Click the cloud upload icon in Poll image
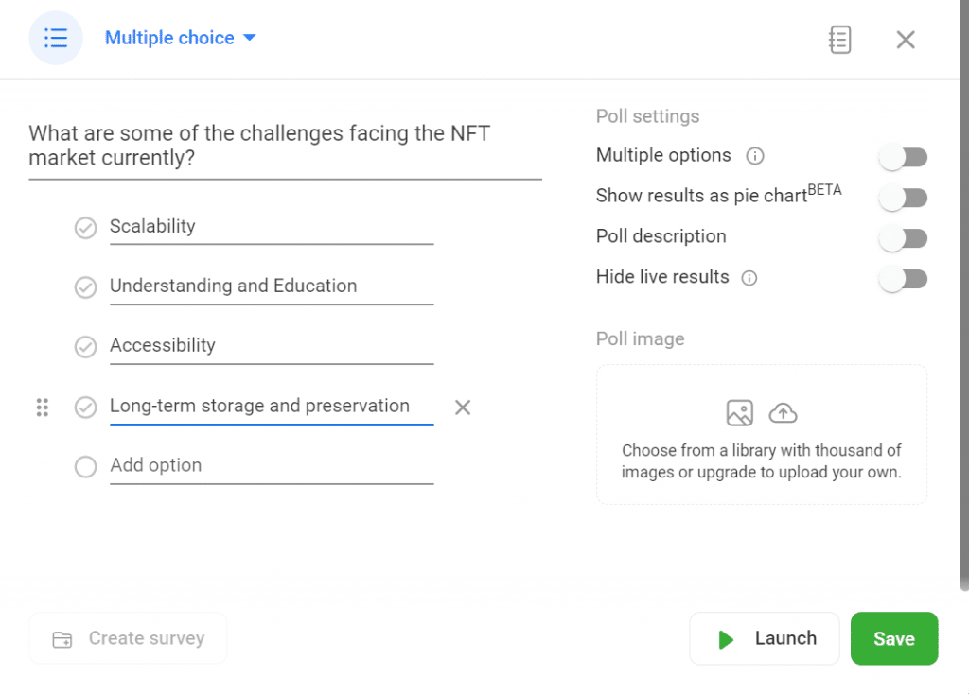Viewport: 969px width, 694px height. pyautogui.click(x=783, y=413)
